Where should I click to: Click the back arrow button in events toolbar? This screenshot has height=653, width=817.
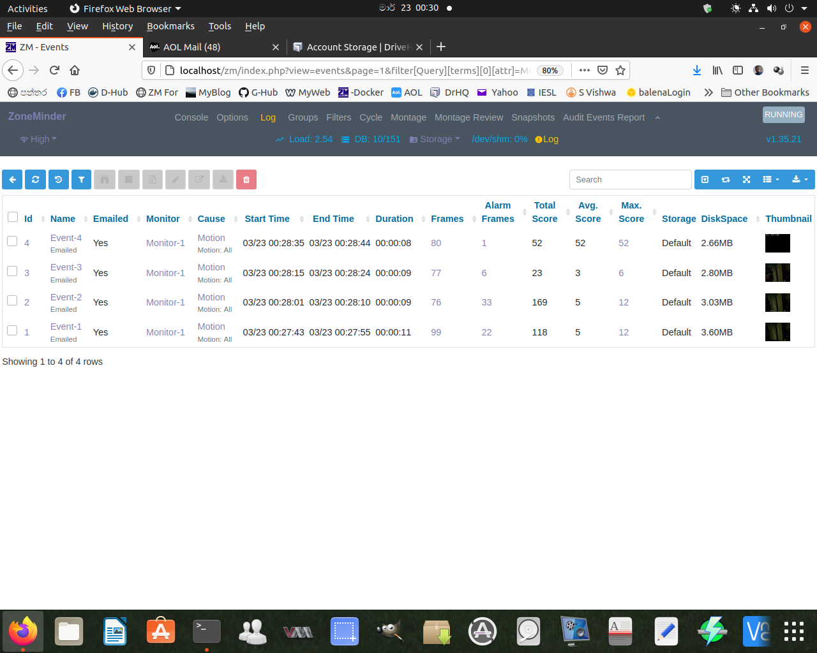pos(12,180)
